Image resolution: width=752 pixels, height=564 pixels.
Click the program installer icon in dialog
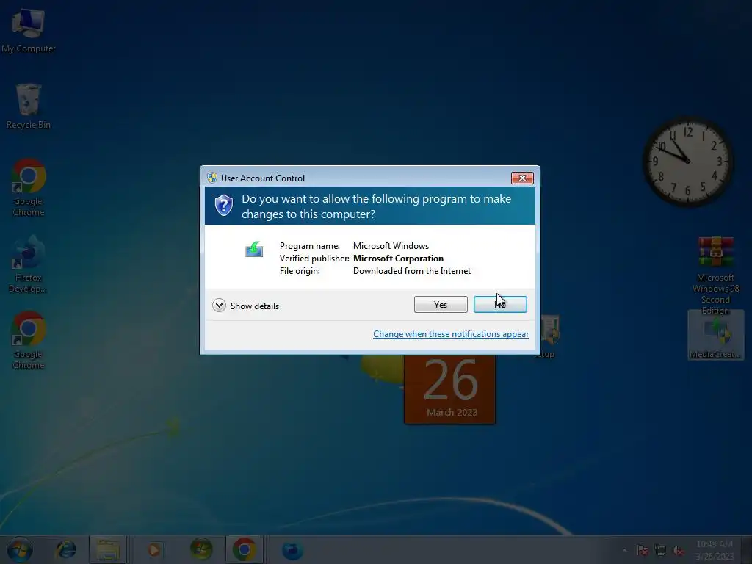point(254,250)
